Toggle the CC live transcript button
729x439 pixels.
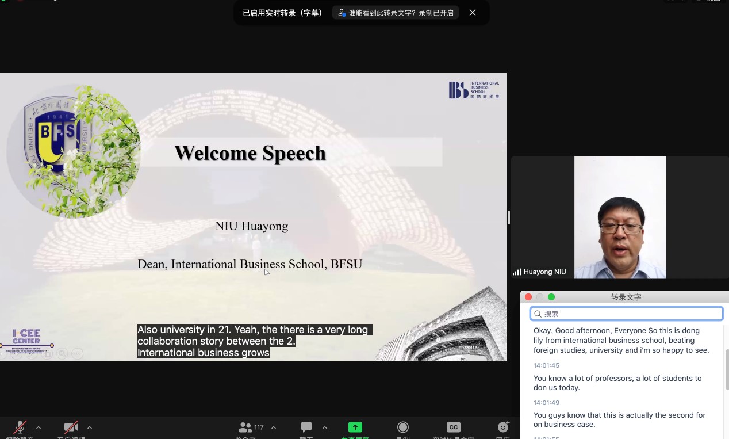[454, 427]
